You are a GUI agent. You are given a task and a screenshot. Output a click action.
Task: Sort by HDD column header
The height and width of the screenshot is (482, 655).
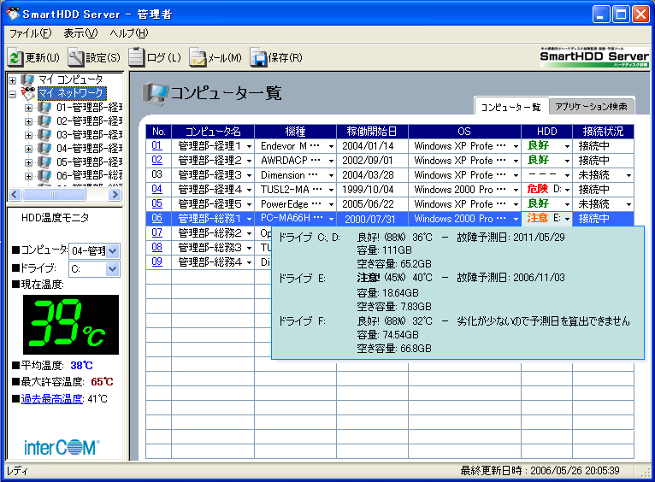pyautogui.click(x=546, y=132)
